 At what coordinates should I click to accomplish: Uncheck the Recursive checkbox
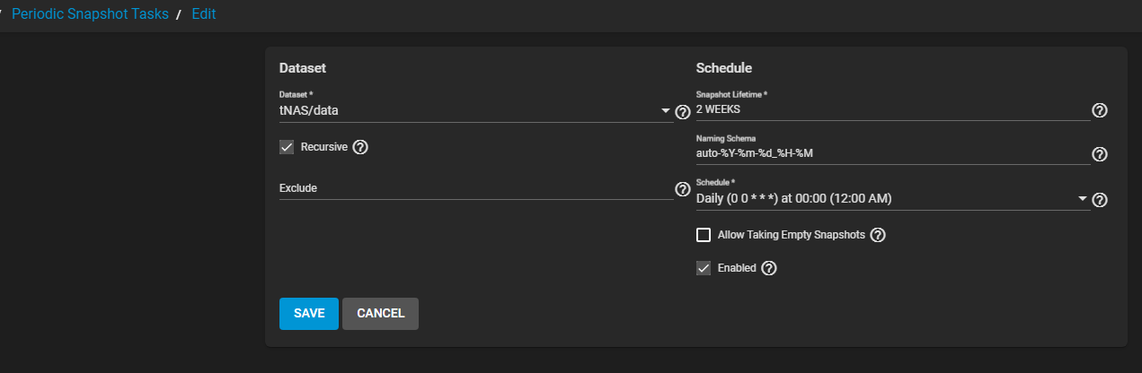coord(287,147)
